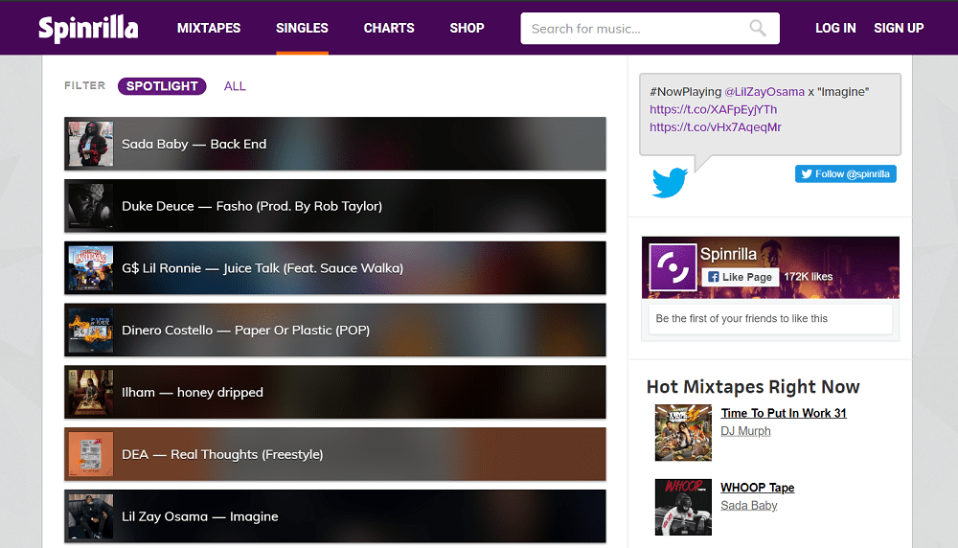Click the Sada Baby Back End cover art
The image size is (958, 548).
(x=90, y=144)
